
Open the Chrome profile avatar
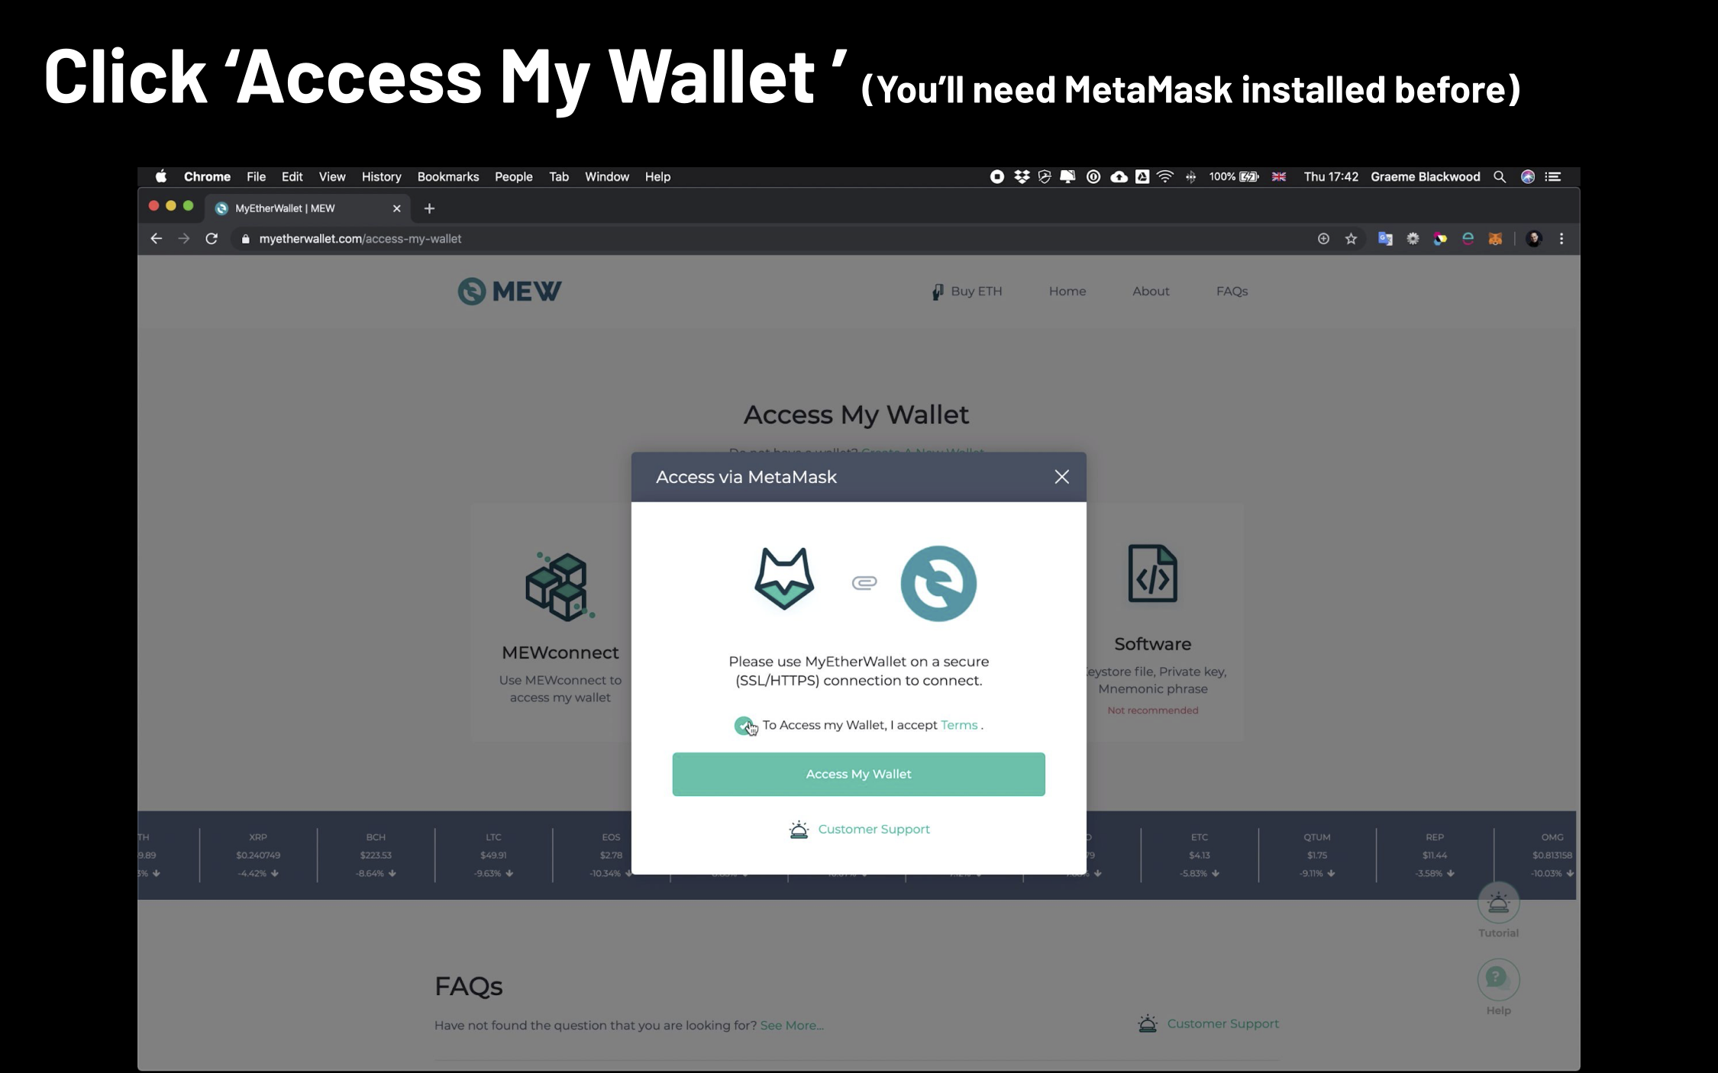[x=1534, y=239]
